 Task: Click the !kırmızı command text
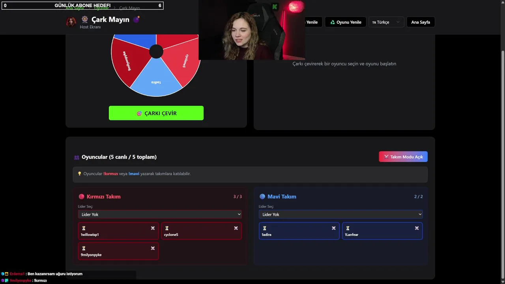tap(110, 174)
